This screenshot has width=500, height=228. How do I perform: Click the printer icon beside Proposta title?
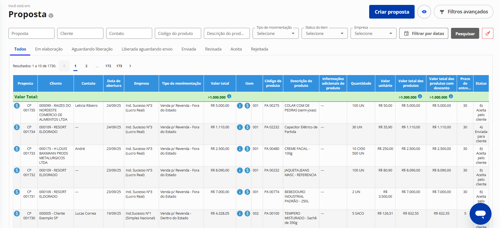pyautogui.click(x=51, y=16)
